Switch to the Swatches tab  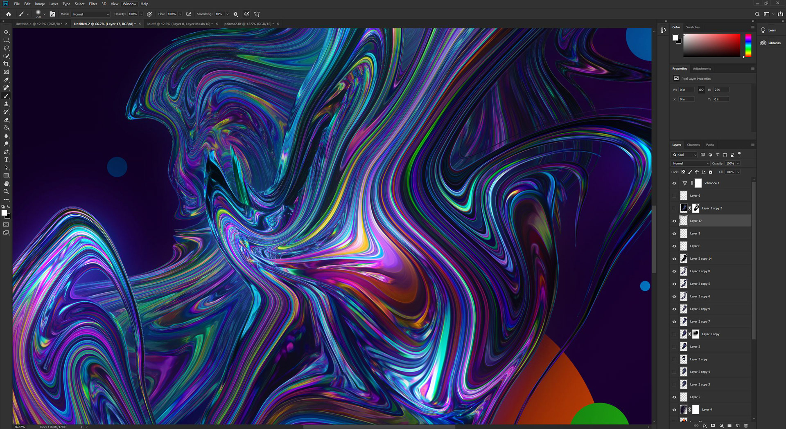click(x=693, y=27)
